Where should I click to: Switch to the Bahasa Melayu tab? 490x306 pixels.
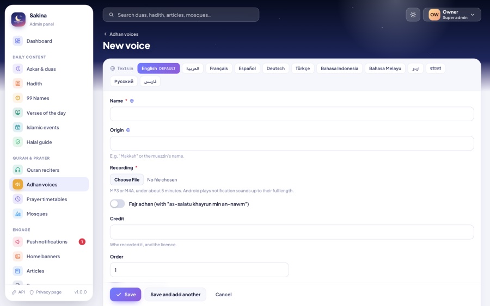(x=385, y=68)
